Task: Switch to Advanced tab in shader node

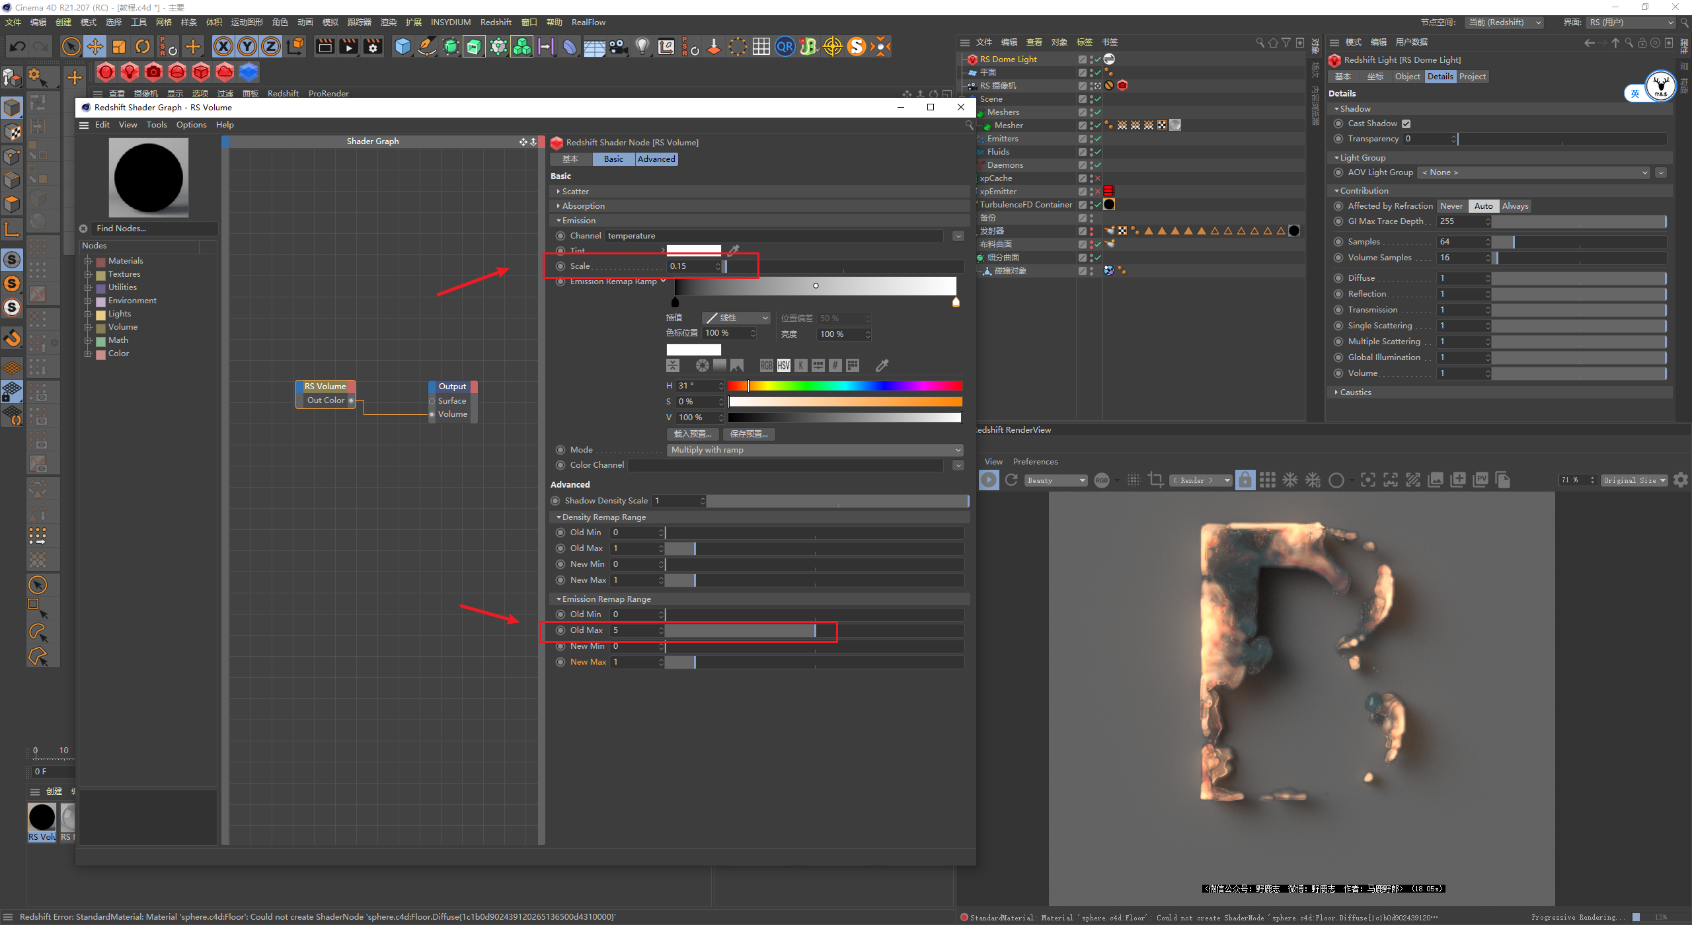Action: pos(656,159)
